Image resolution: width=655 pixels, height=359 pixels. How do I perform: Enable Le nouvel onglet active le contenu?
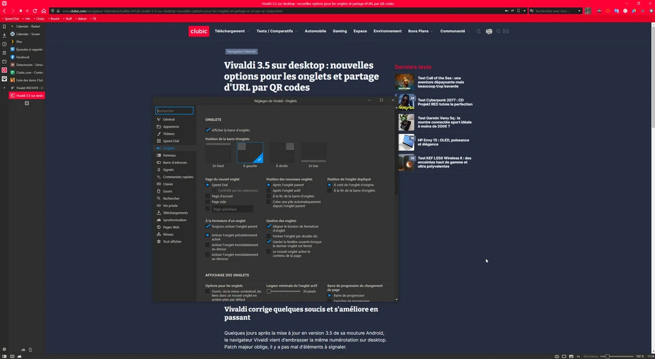click(x=269, y=251)
